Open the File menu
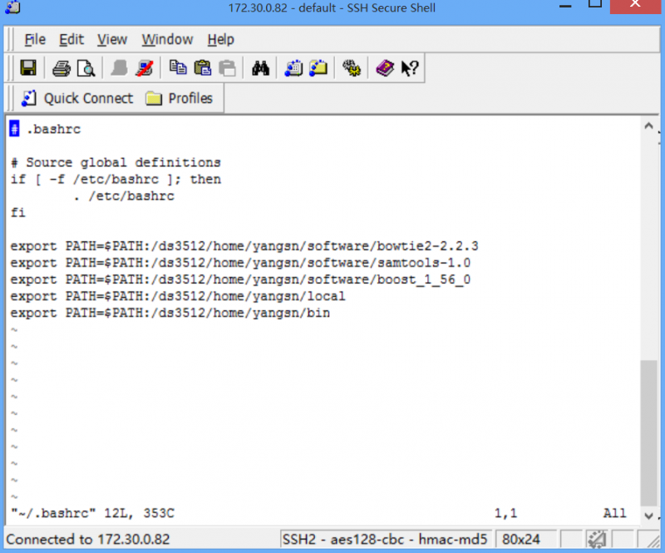 [x=35, y=39]
